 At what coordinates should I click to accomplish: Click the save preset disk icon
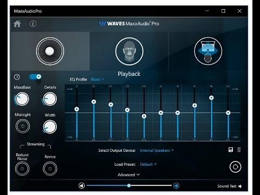(x=231, y=149)
